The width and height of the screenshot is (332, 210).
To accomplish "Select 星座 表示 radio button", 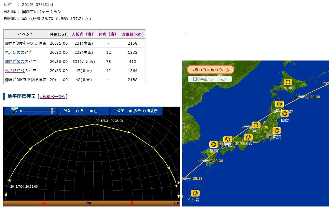I will (x=130, y=111).
